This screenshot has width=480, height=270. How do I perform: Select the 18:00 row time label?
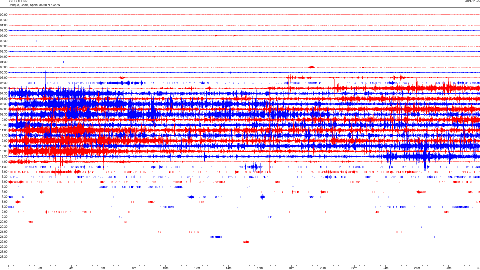click(x=4, y=202)
